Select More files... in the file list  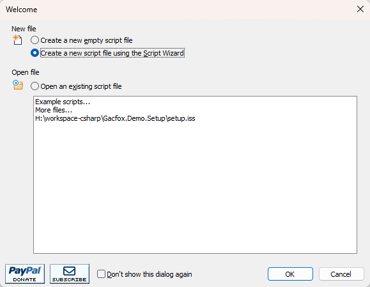coord(54,110)
